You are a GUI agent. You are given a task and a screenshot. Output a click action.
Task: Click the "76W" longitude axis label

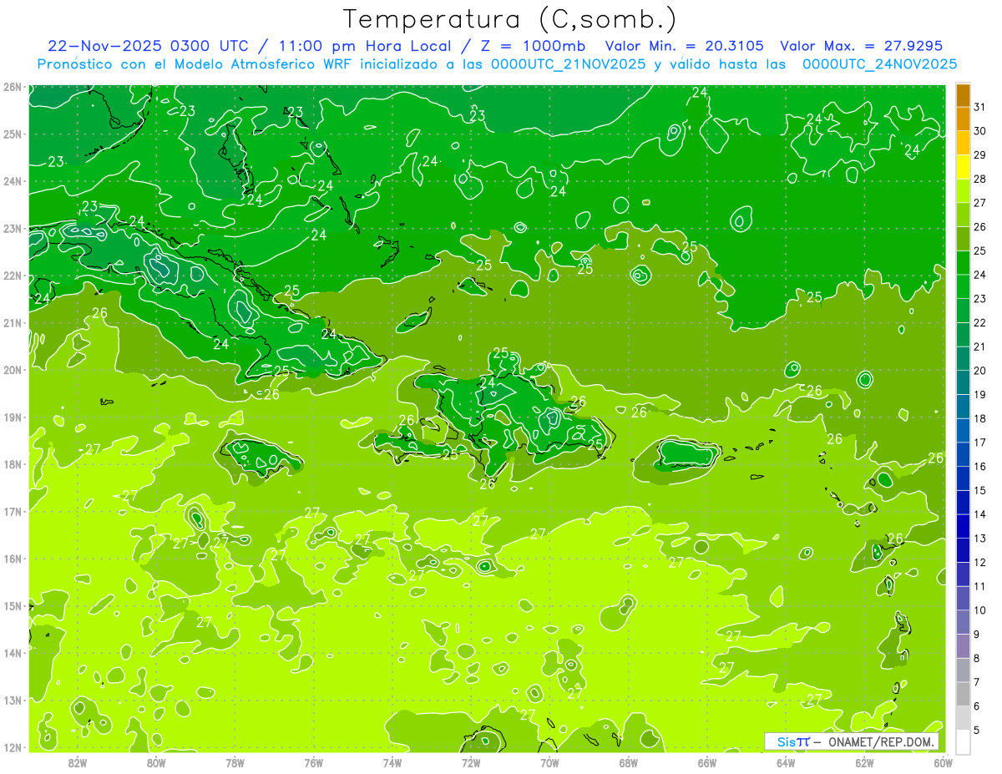click(x=313, y=762)
